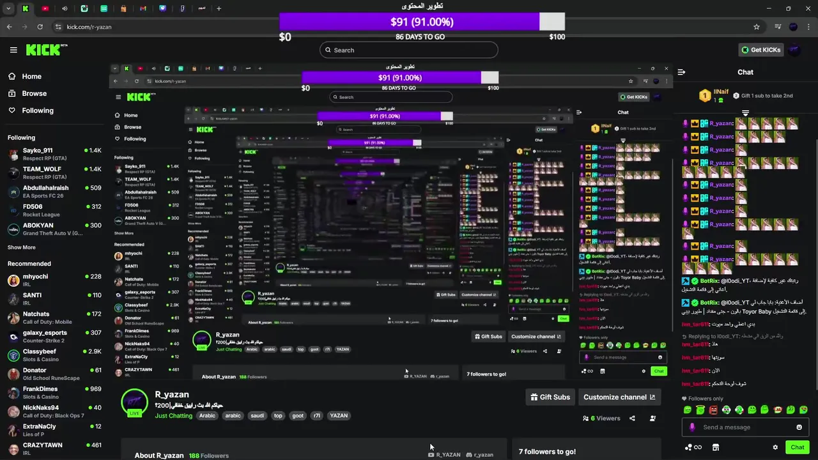The height and width of the screenshot is (460, 818).
Task: Open Classybeef recommended channel
Action: point(54,355)
